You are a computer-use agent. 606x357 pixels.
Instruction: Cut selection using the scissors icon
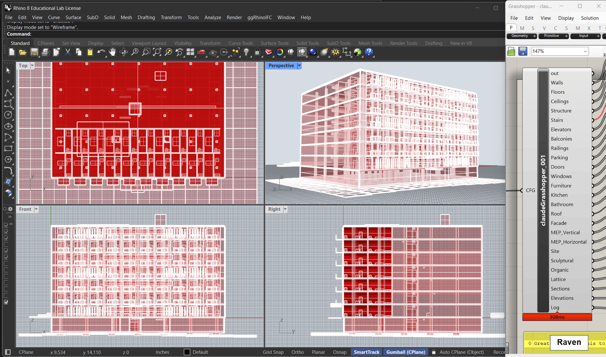[67, 52]
